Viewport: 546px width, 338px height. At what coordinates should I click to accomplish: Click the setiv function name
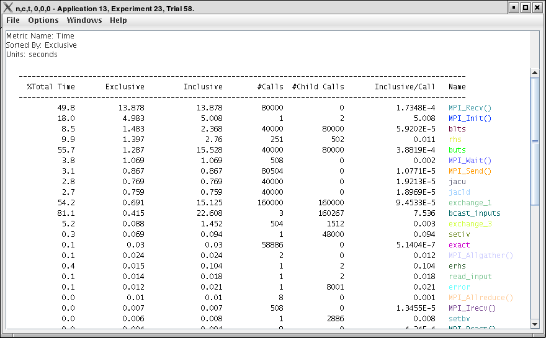coord(459,234)
